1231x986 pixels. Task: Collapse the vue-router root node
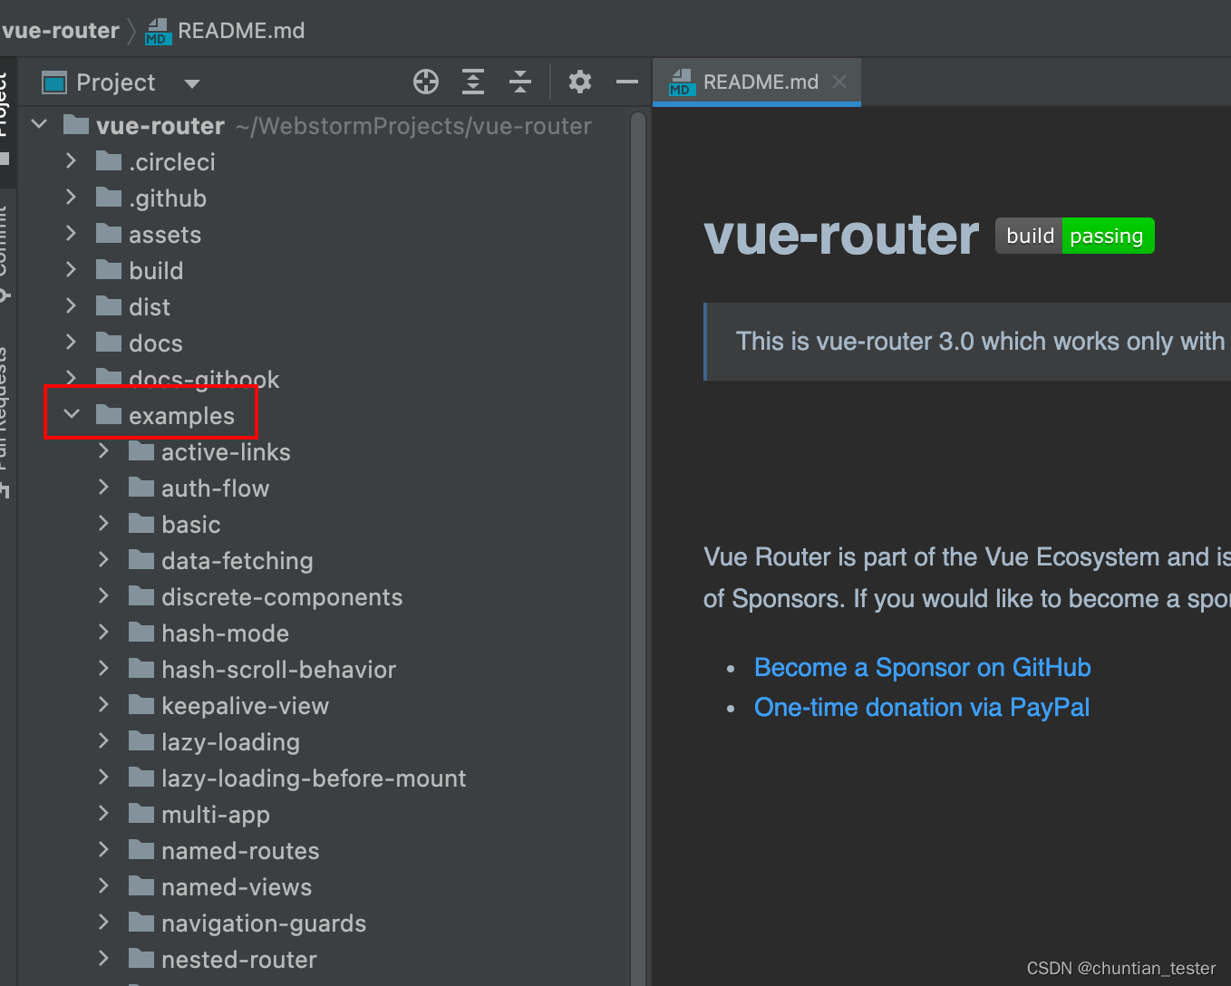(38, 124)
